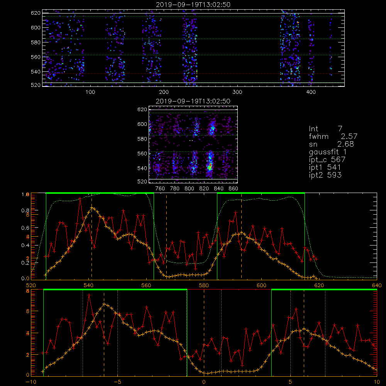Click the orange curve peak near 541

[x=92, y=208]
